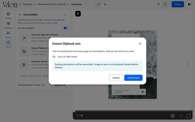Open the Appearance tab
The height and width of the screenshot is (122, 195).
8,25
